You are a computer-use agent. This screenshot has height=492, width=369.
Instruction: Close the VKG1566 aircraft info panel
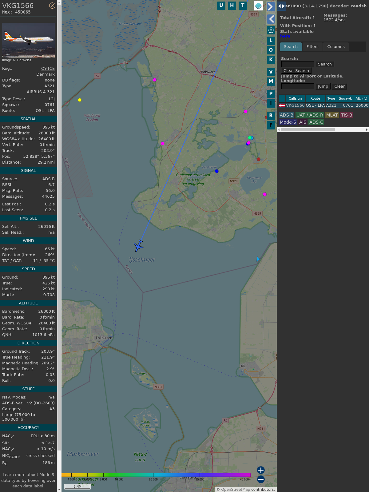point(52,6)
